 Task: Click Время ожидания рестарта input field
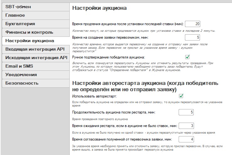tap(186, 126)
